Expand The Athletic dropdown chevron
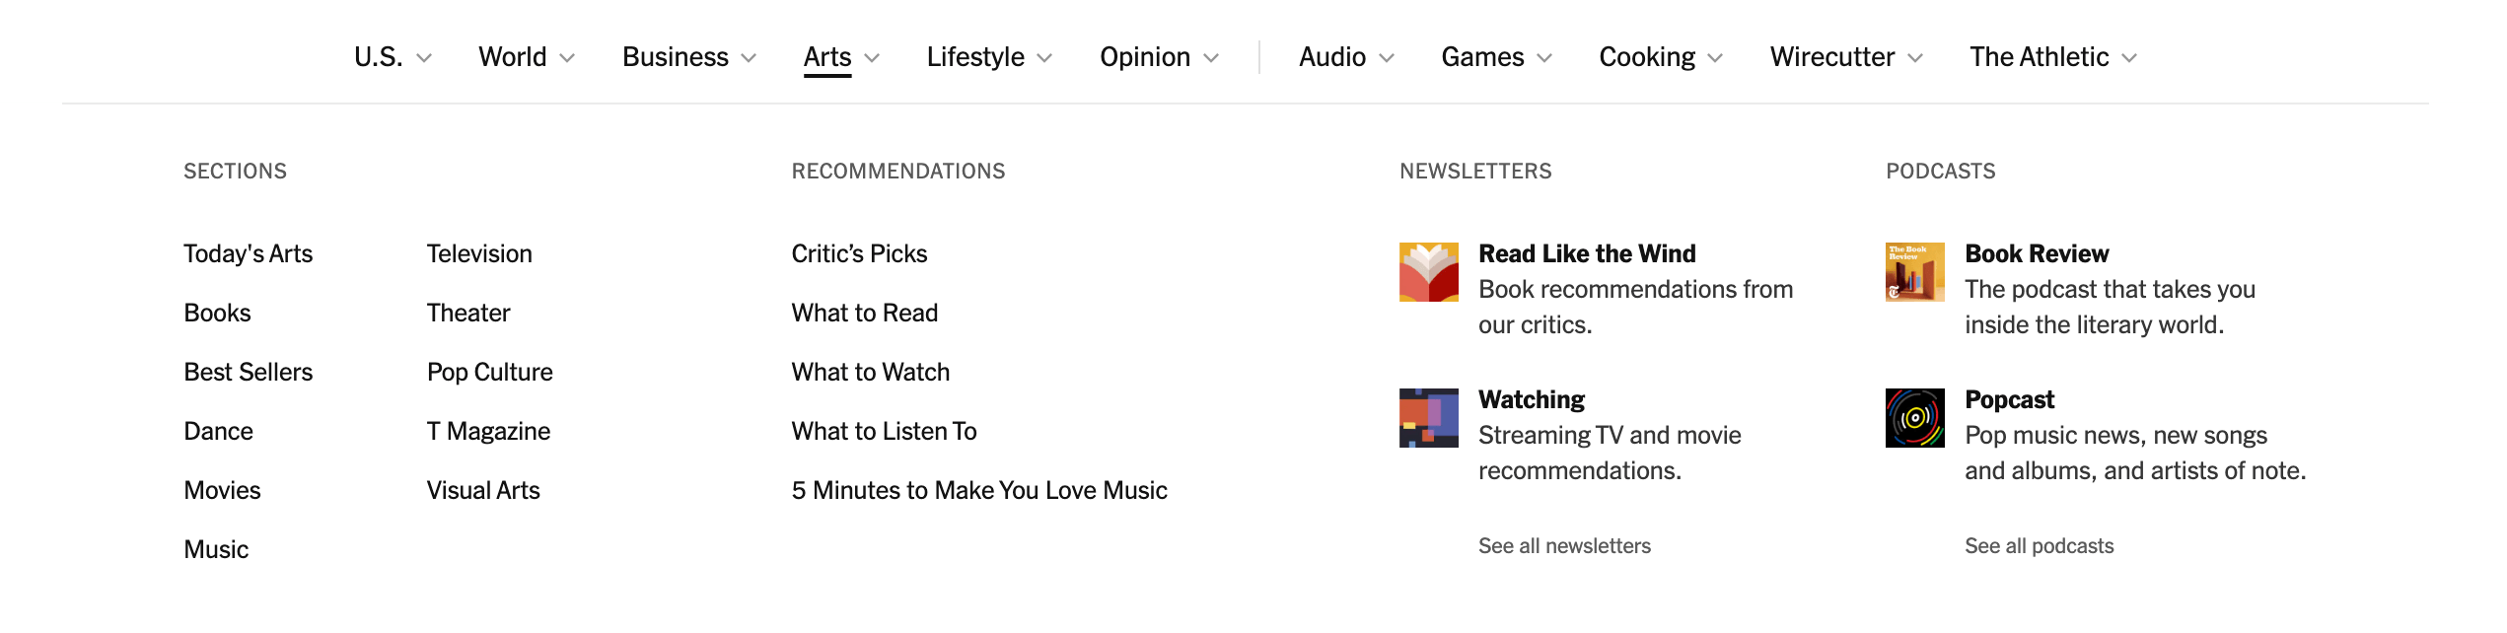2507x633 pixels. click(2129, 58)
